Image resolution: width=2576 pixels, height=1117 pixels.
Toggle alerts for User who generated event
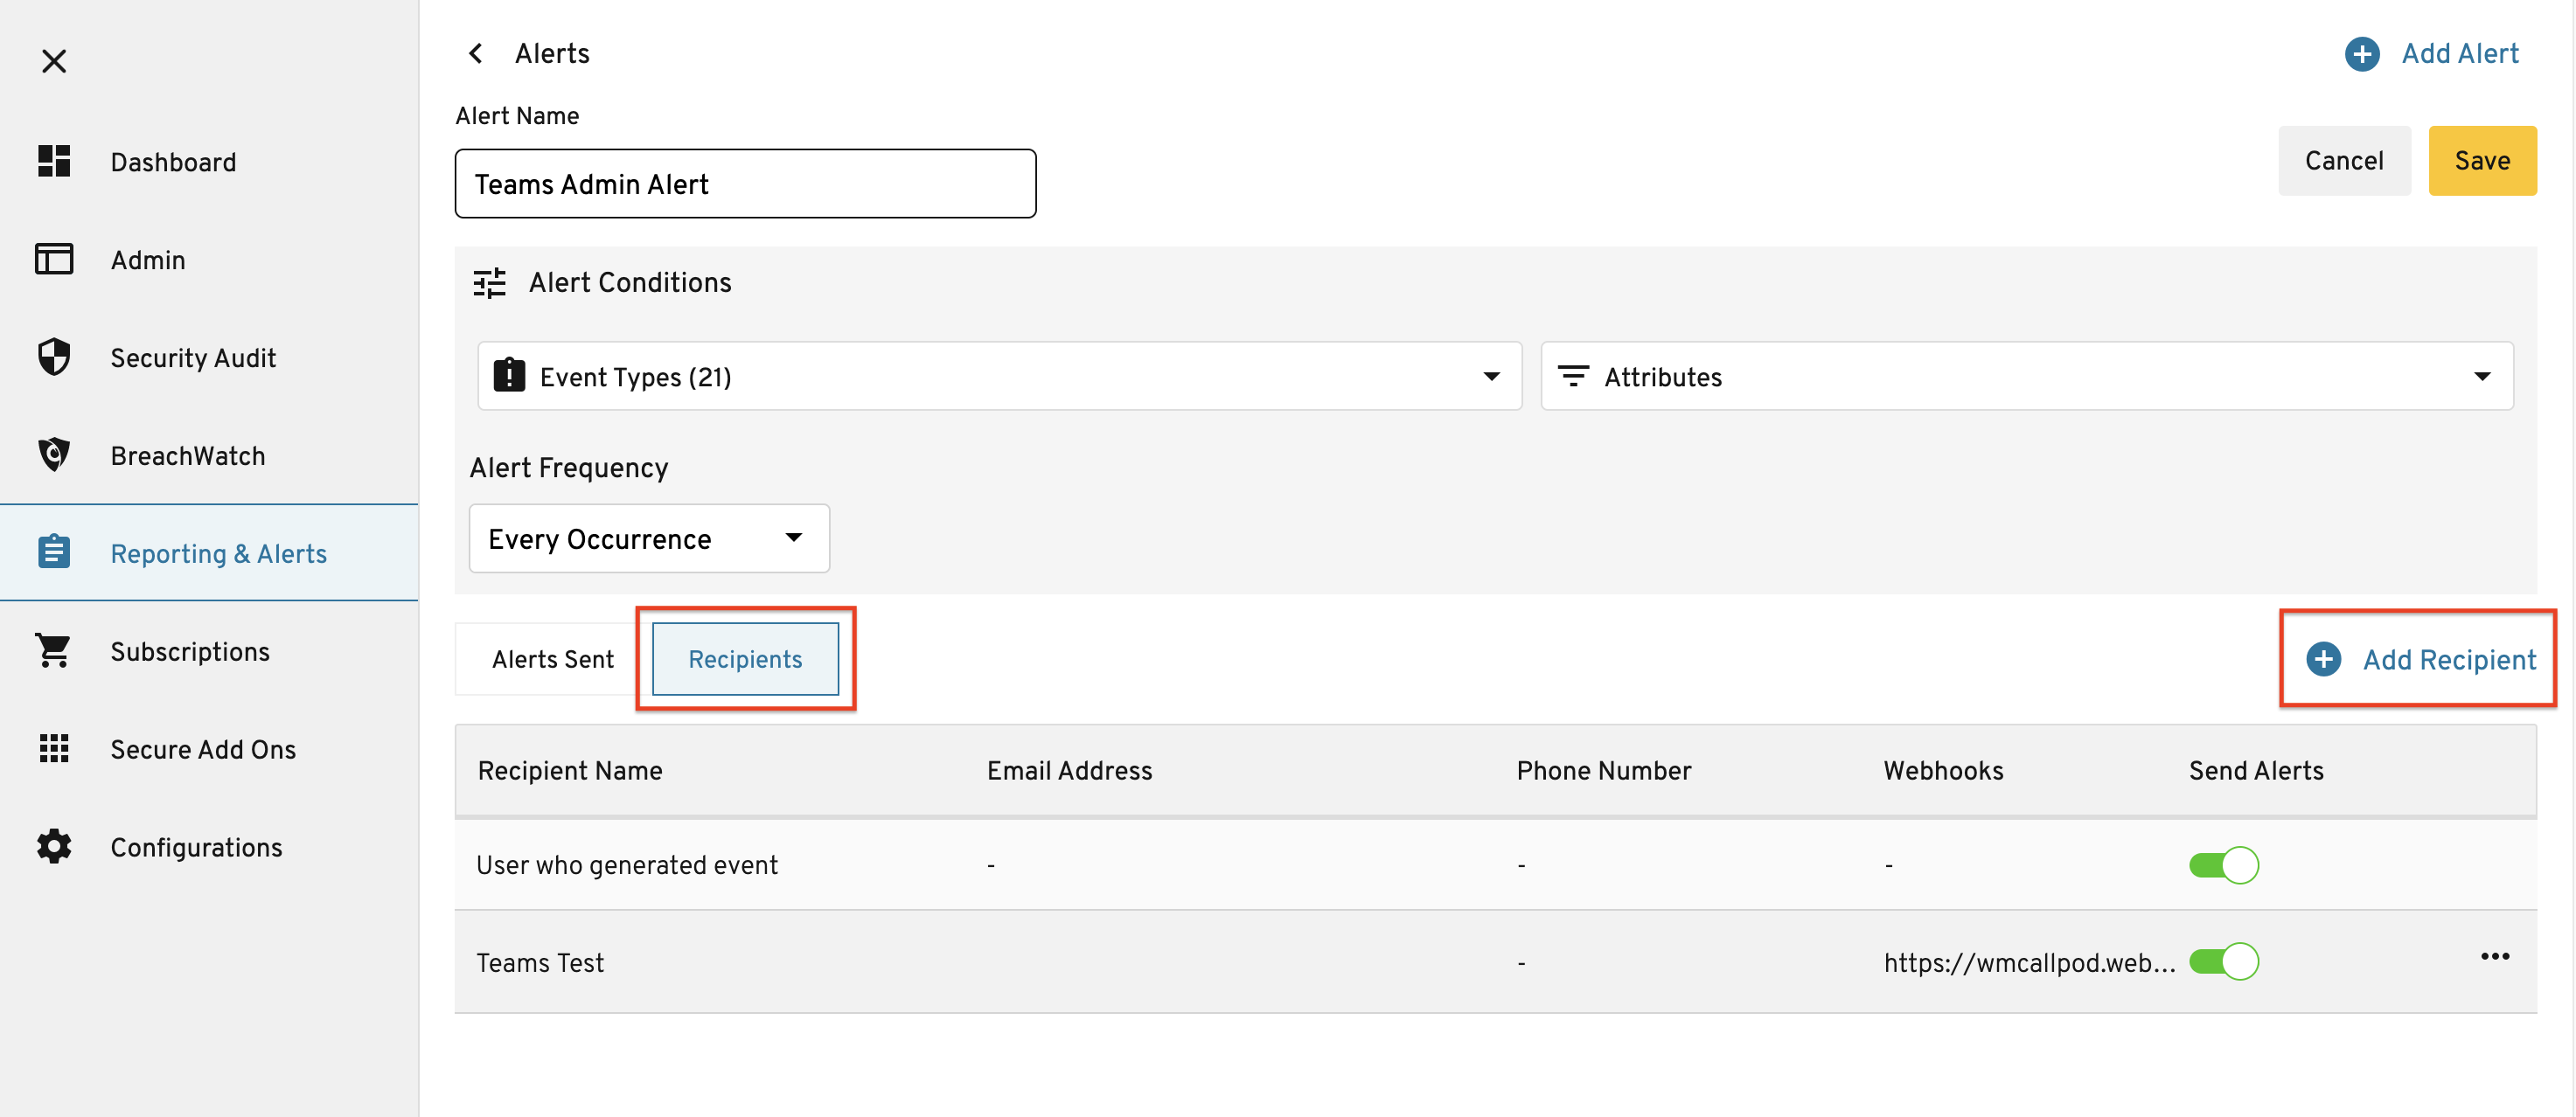click(2223, 865)
